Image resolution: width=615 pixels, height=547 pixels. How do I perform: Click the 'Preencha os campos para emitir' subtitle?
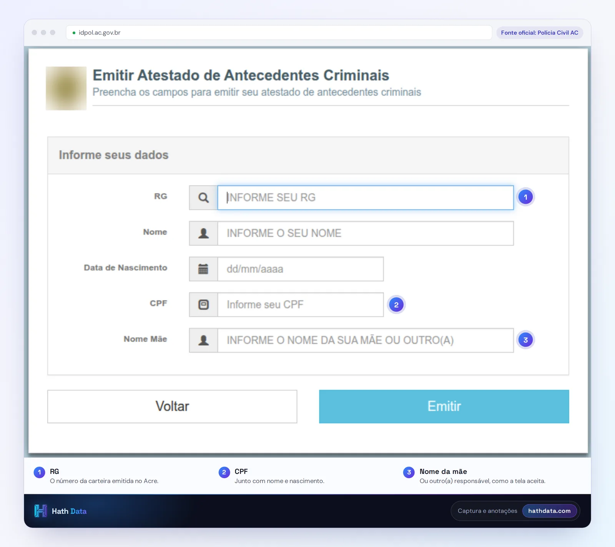257,92
